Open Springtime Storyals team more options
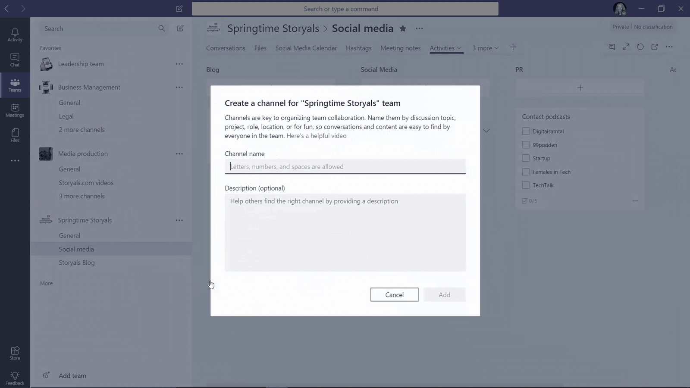This screenshot has height=388, width=690. pyautogui.click(x=179, y=220)
